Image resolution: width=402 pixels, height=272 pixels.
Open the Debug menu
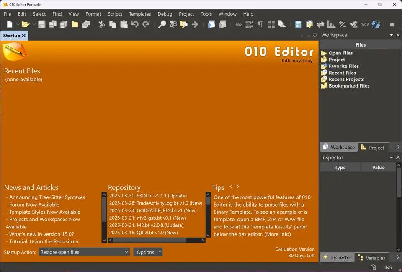point(165,14)
